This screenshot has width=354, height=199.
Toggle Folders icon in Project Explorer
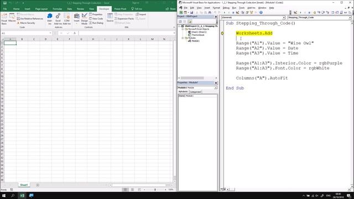[190, 22]
